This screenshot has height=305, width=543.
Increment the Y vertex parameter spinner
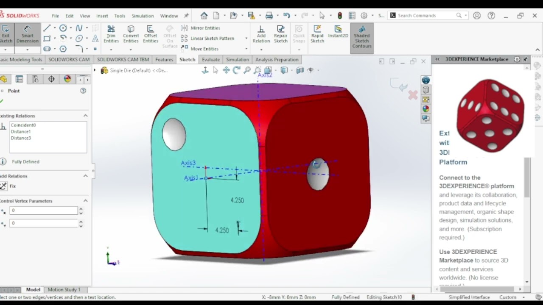(81, 221)
